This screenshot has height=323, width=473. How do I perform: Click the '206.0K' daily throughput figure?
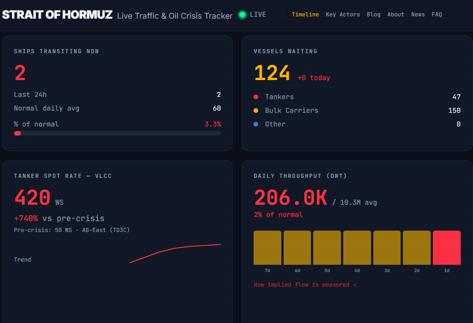(x=291, y=197)
